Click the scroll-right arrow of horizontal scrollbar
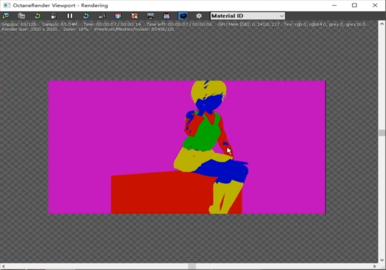Image resolution: width=386 pixels, height=270 pixels. click(375, 266)
